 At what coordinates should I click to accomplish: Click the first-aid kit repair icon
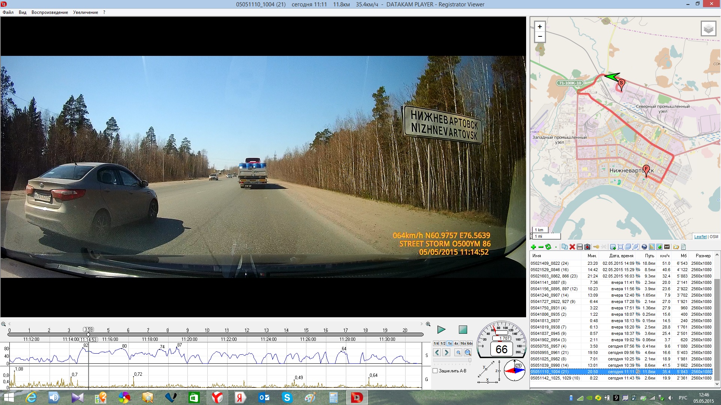pos(587,247)
